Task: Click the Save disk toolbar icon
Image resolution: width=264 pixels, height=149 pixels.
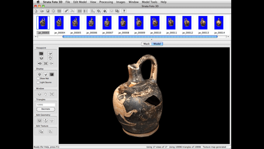Action: [48, 11]
